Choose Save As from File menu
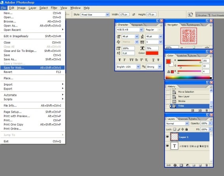Screen dimensions: 224x176 [32, 59]
